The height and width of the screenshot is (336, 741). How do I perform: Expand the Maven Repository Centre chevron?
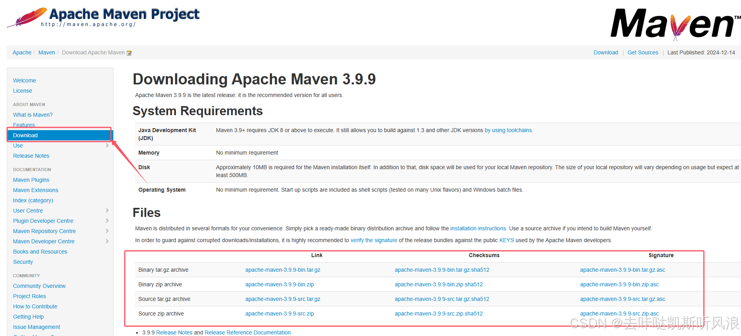pos(107,231)
